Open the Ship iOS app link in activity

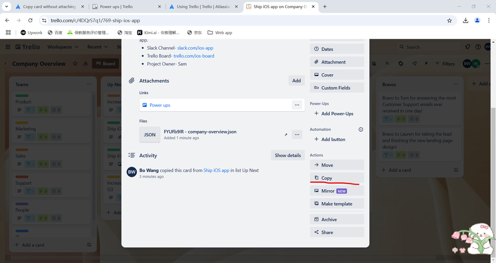pos(216,170)
